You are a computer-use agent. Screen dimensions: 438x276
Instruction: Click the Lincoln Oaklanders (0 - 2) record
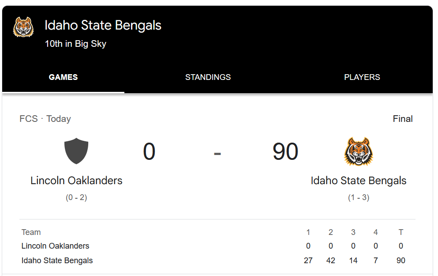click(76, 197)
